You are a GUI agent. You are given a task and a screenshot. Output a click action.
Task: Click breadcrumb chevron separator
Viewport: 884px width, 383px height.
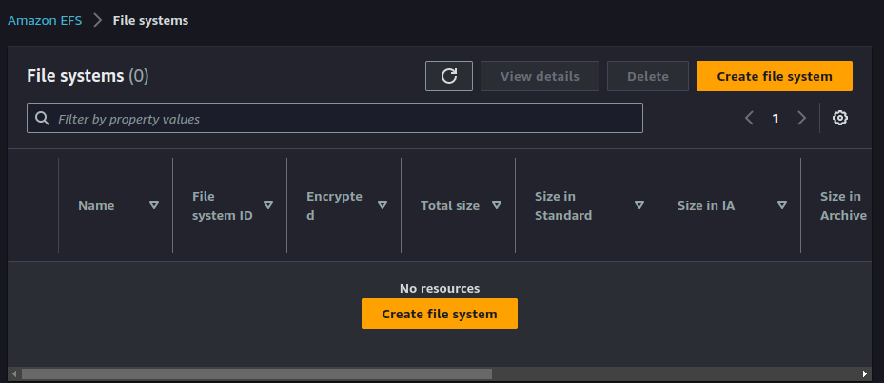[x=97, y=21]
